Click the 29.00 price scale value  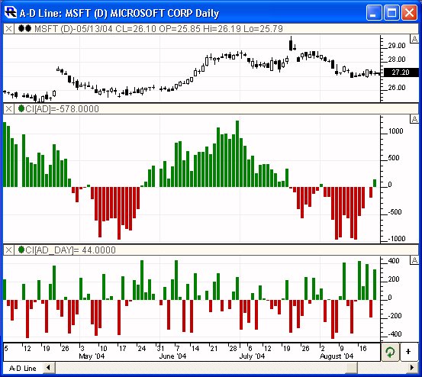pyautogui.click(x=397, y=46)
